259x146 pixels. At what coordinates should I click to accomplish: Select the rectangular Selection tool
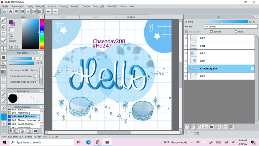4,80
